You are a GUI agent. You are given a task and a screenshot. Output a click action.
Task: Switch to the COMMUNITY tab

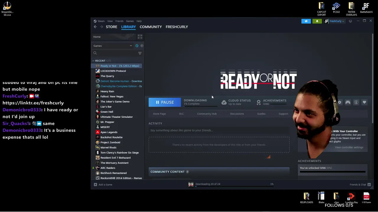(x=151, y=27)
